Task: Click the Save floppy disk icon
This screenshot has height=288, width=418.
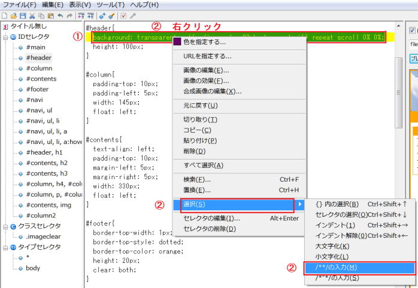Action: [x=22, y=16]
